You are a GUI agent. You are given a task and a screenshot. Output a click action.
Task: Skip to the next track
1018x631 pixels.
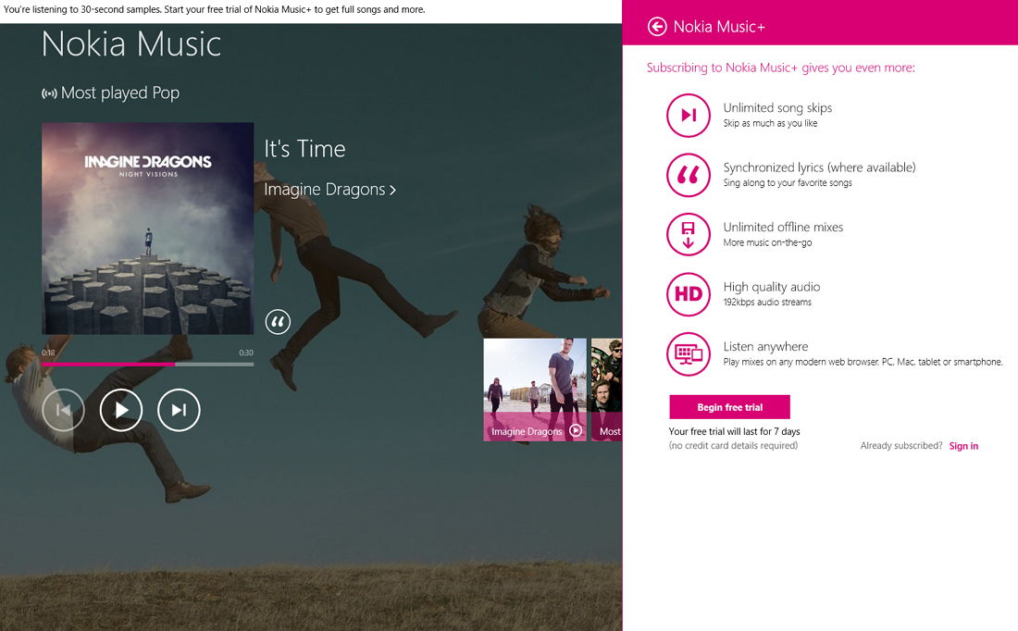pos(179,410)
